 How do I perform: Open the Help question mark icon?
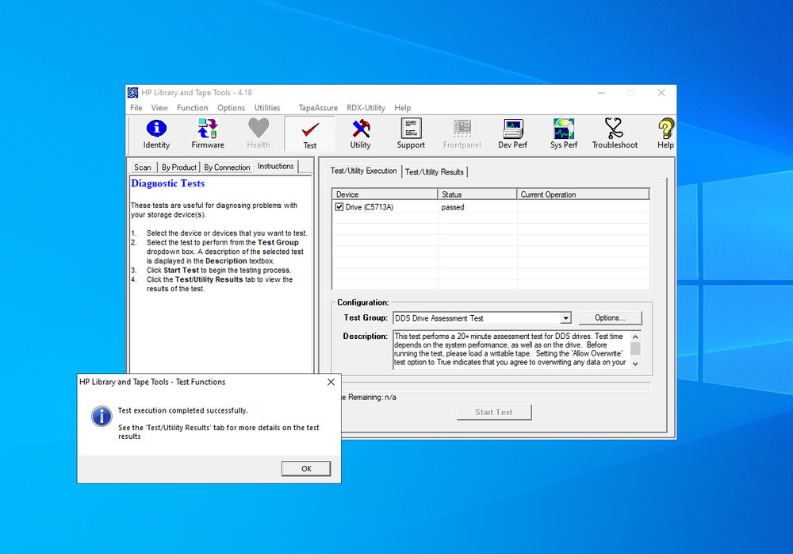tap(665, 134)
